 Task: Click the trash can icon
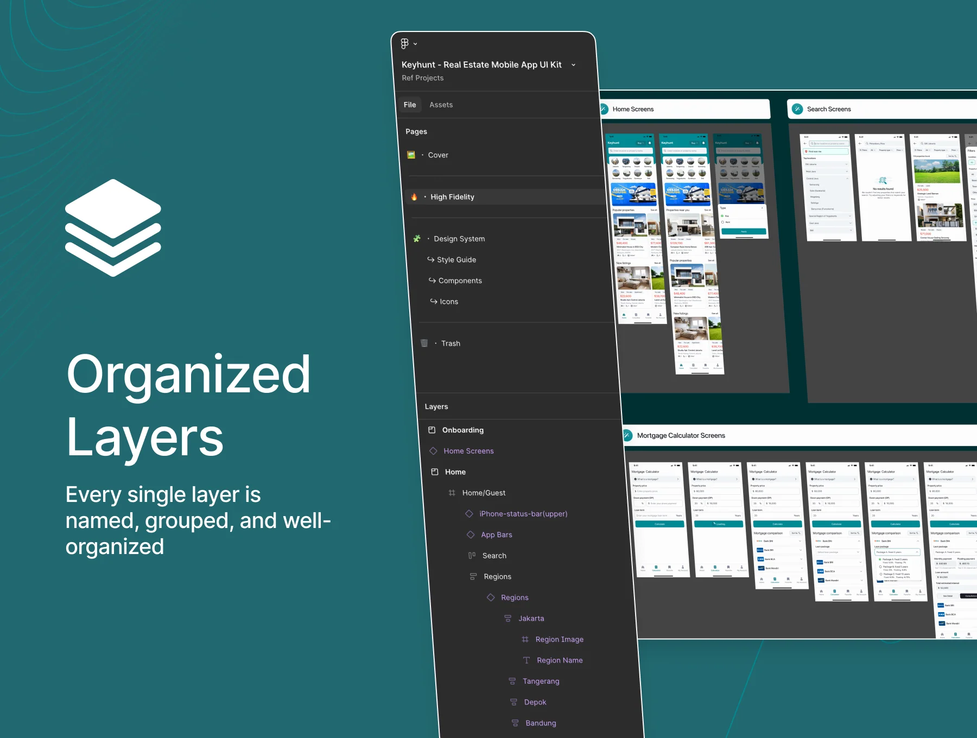424,343
